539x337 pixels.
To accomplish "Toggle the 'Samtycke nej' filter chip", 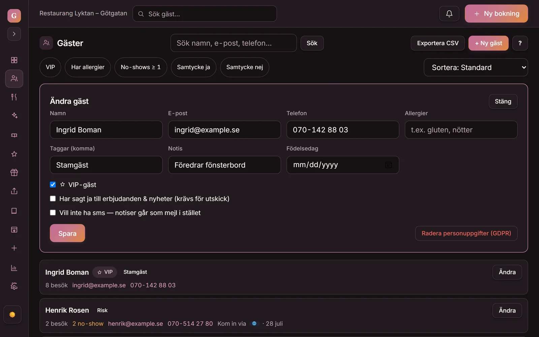I will pyautogui.click(x=245, y=67).
